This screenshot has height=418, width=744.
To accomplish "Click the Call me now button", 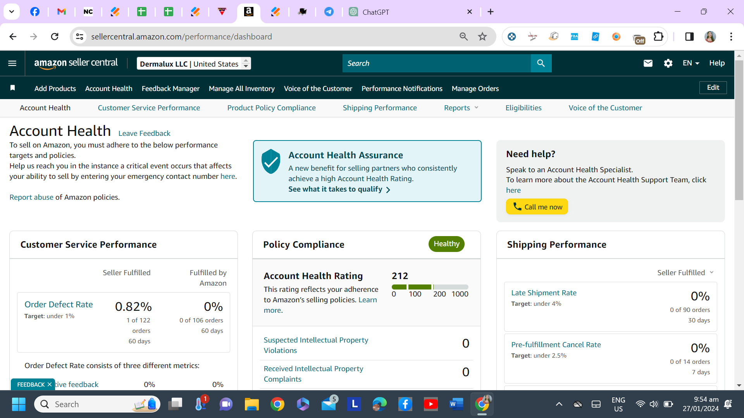I will click(x=537, y=207).
